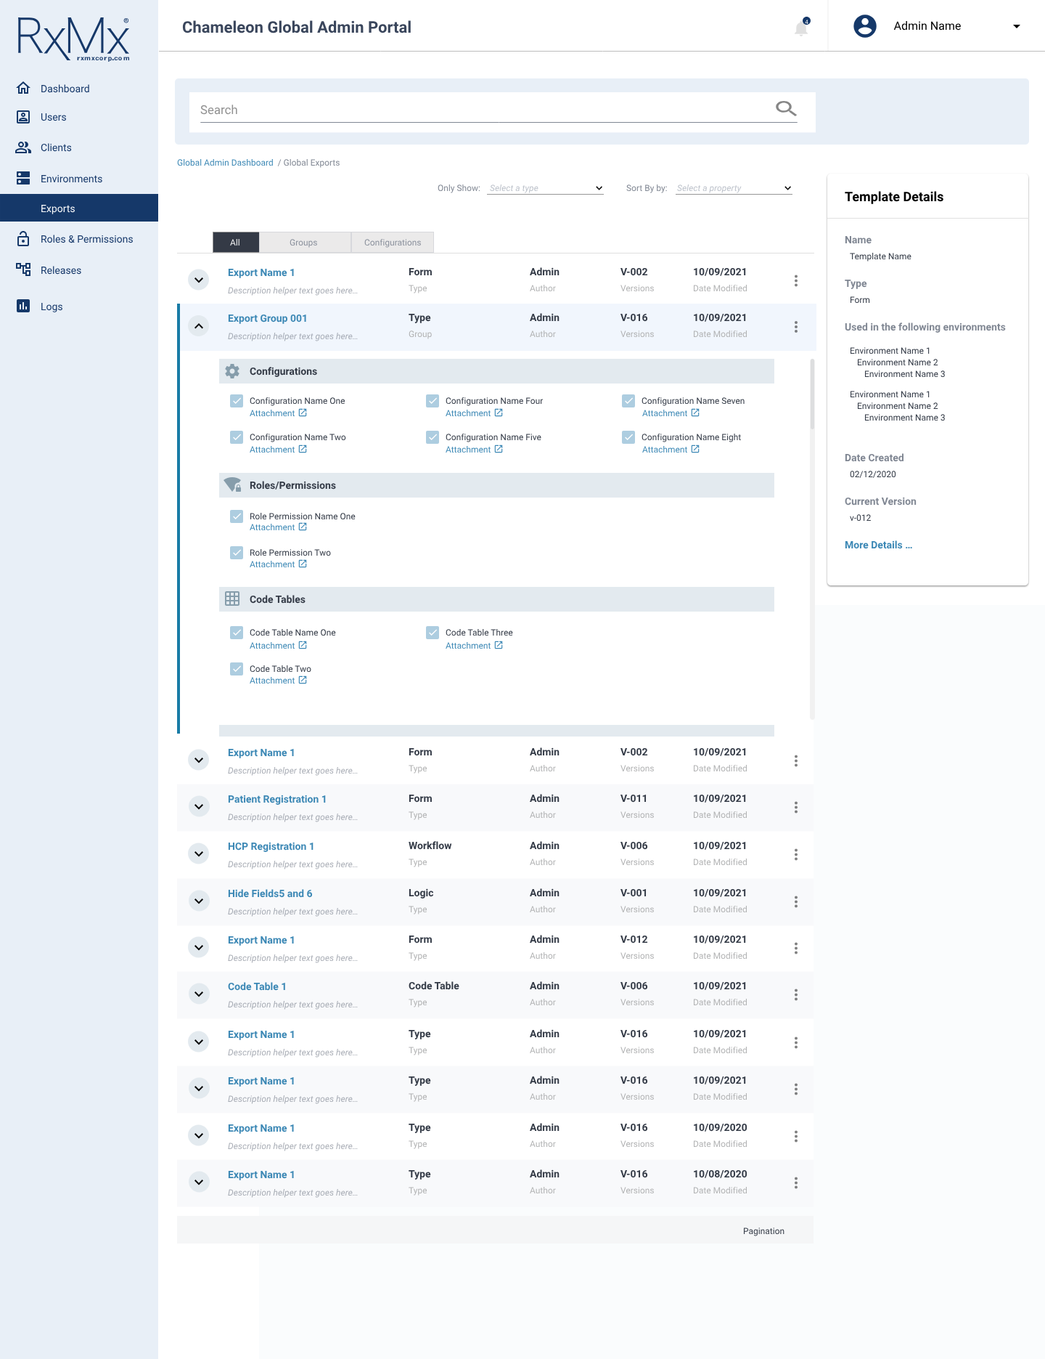Uncheck Configuration Name Two checkbox
Screen dimensions: 1045x1359
237,437
